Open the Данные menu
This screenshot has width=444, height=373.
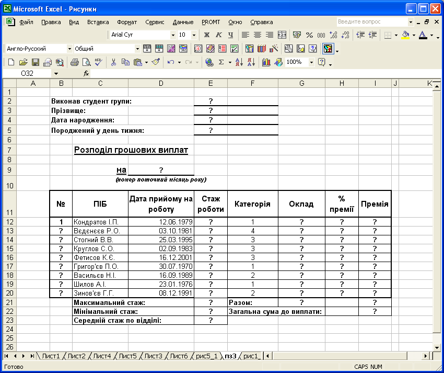(x=183, y=22)
